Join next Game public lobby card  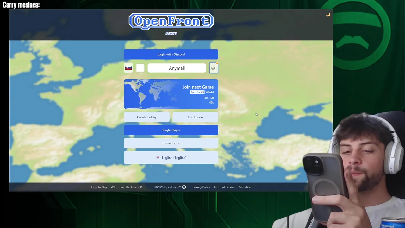(x=171, y=94)
